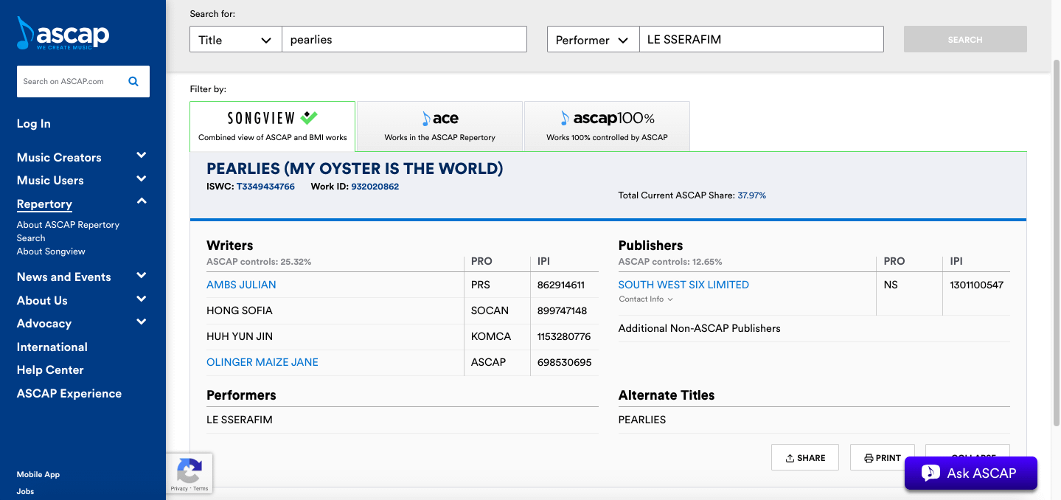Open the Performer search type dropdown
The width and height of the screenshot is (1061, 500).
click(592, 40)
